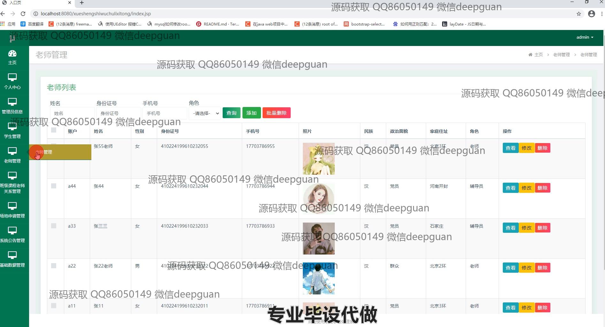Expand 班级课程老师关系管理 sidebar menu
The height and width of the screenshot is (327, 605).
[x=12, y=182]
